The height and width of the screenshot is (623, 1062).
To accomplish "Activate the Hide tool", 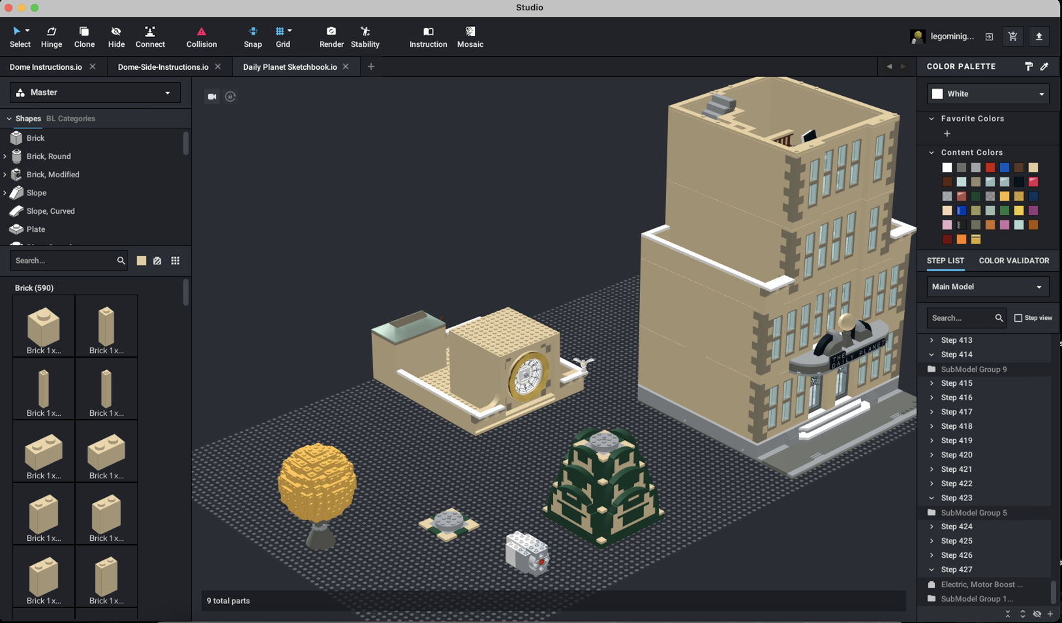I will tap(116, 37).
